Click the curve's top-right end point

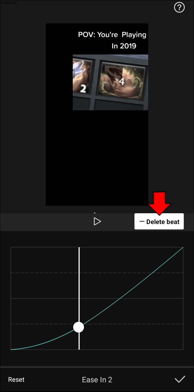pos(183,247)
